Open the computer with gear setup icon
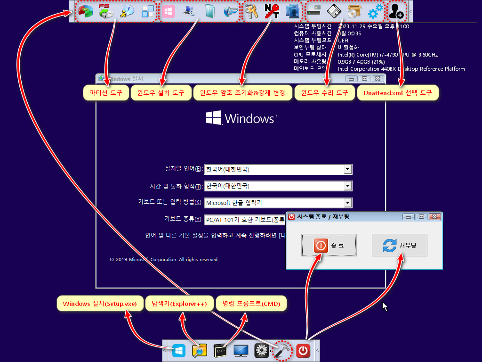 (x=189, y=11)
